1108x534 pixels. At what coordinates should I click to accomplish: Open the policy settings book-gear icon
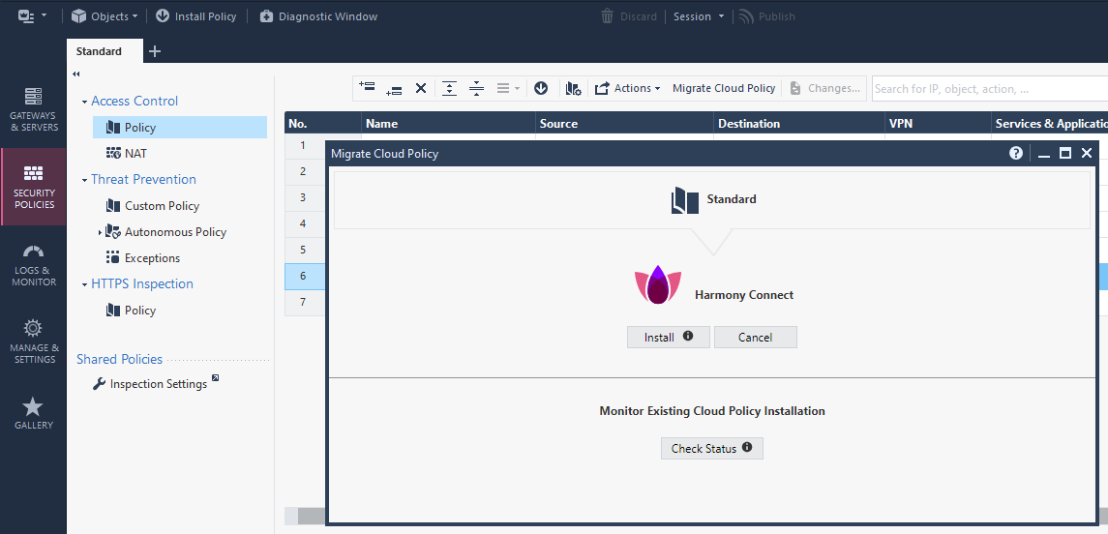coord(574,88)
